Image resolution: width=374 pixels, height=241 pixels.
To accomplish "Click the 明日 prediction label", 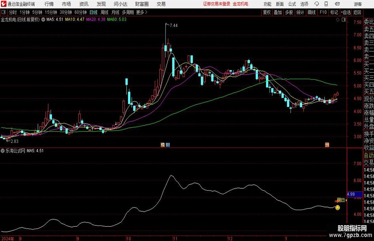I will pos(341,200).
